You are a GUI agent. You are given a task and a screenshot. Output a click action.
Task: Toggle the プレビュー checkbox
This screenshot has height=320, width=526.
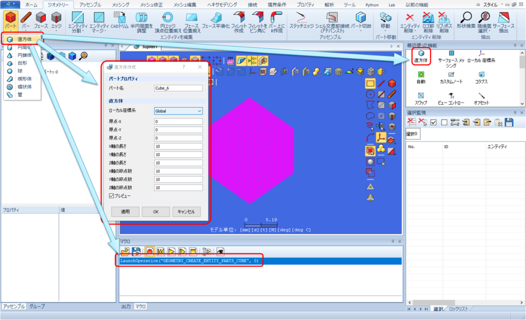111,196
